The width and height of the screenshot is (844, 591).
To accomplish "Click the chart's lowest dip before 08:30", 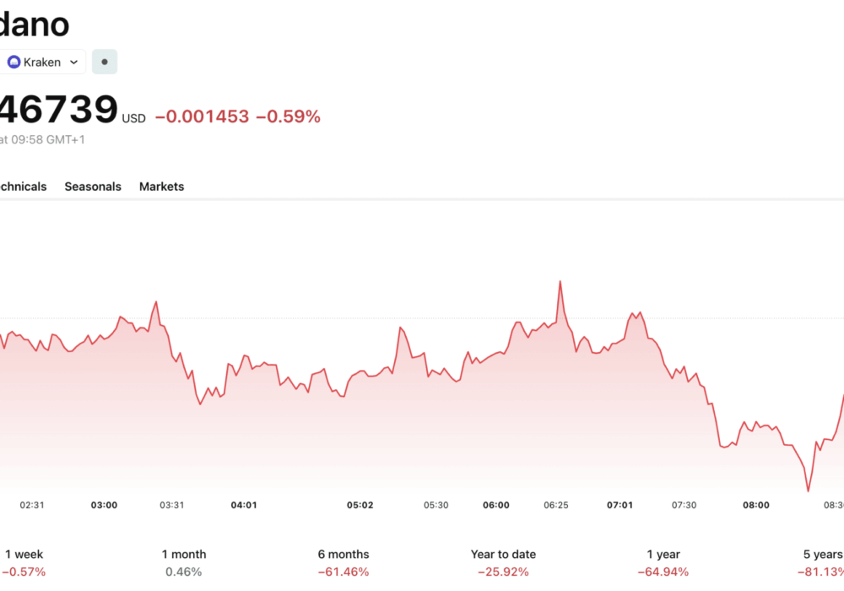I will (808, 491).
